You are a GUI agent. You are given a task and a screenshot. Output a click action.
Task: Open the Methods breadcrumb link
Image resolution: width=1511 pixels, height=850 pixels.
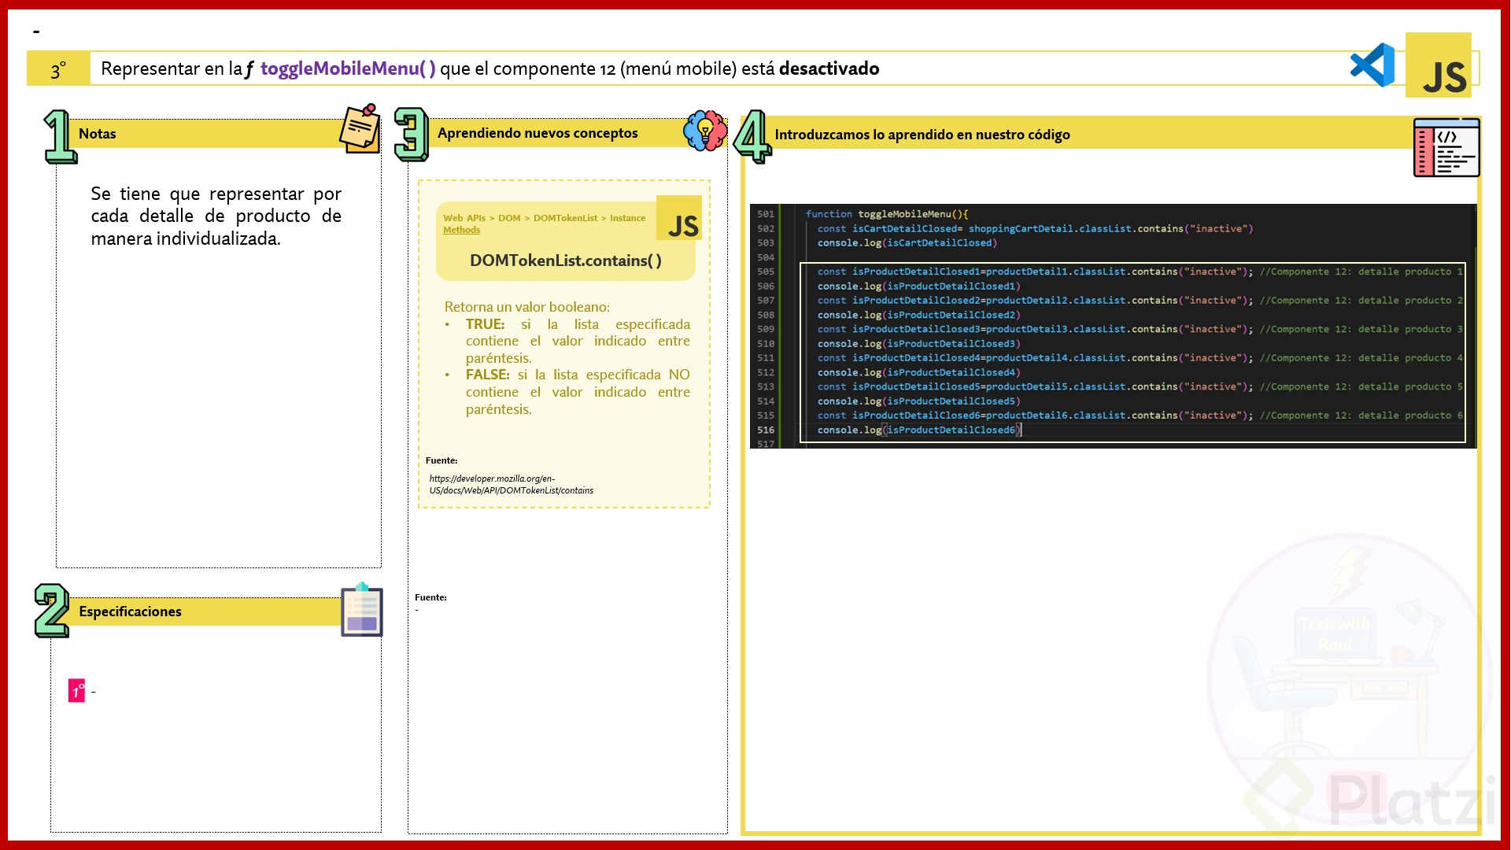tap(461, 230)
